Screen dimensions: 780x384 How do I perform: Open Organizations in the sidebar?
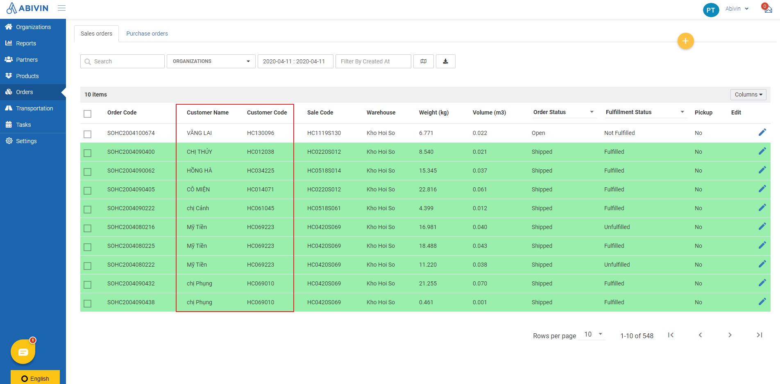click(x=33, y=27)
